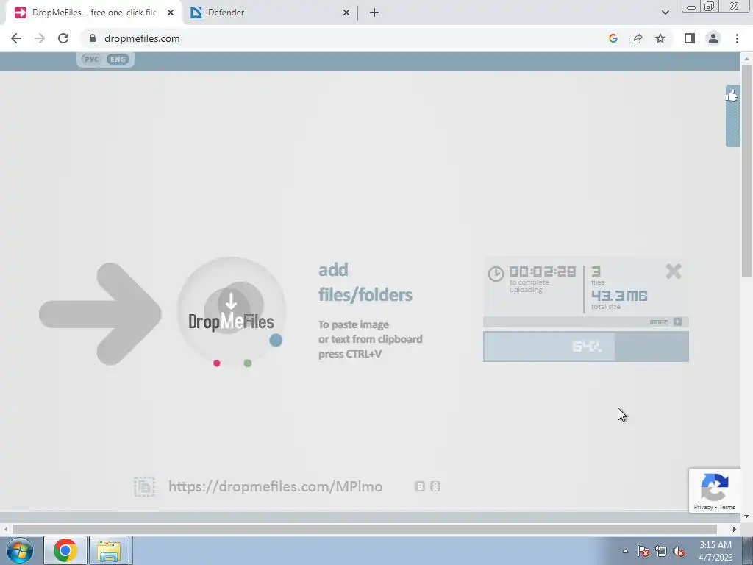Image resolution: width=753 pixels, height=565 pixels.
Task: Click the pink dot beneath the upload circle
Action: 217,363
